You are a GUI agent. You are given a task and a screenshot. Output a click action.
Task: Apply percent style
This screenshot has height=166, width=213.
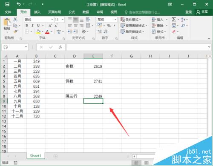click(x=109, y=26)
